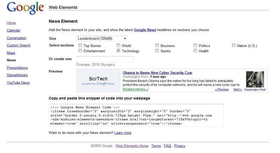The height and width of the screenshot is (153, 280).
Task: Go to Next news headline
Action: tap(238, 90)
